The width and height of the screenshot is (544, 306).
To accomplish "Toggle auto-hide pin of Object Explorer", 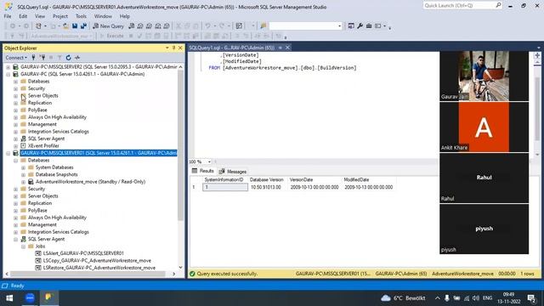I will (x=173, y=48).
